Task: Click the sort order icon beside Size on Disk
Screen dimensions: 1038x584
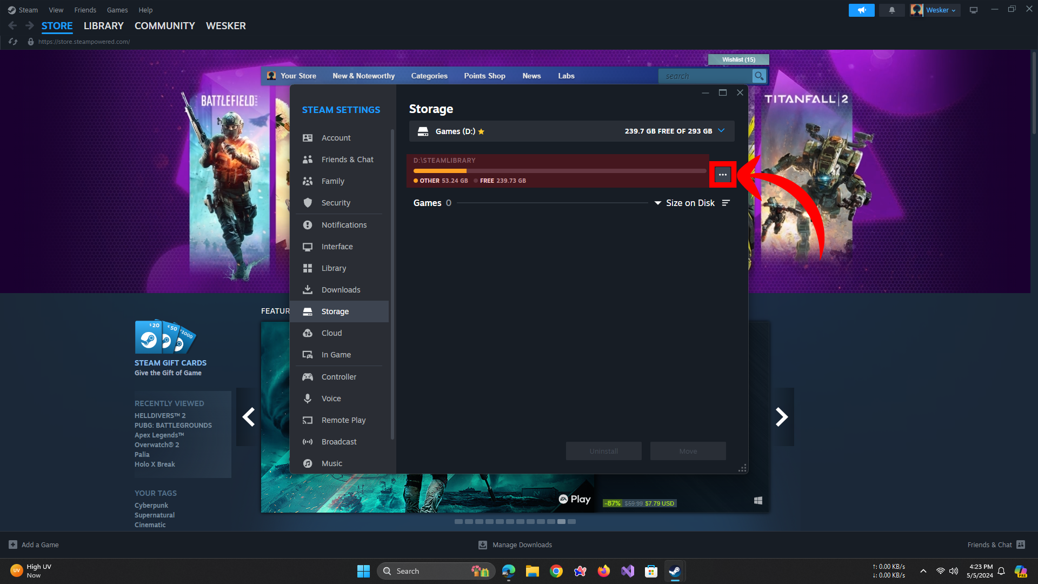Action: 726,203
